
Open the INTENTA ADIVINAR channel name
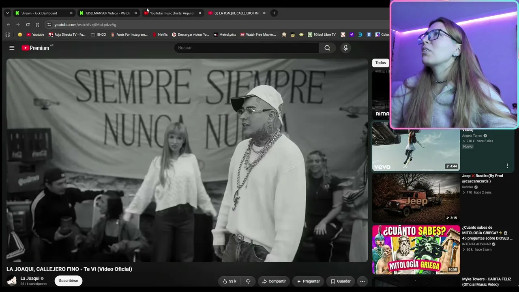point(476,244)
